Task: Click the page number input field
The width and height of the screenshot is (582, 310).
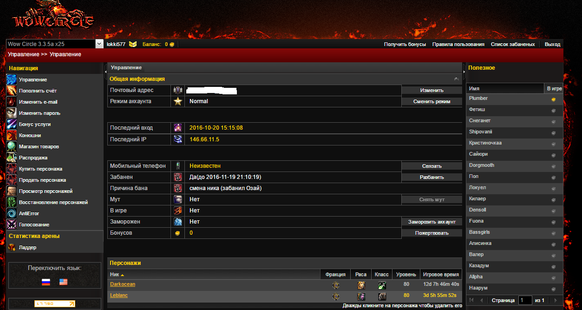Action: tap(525, 300)
